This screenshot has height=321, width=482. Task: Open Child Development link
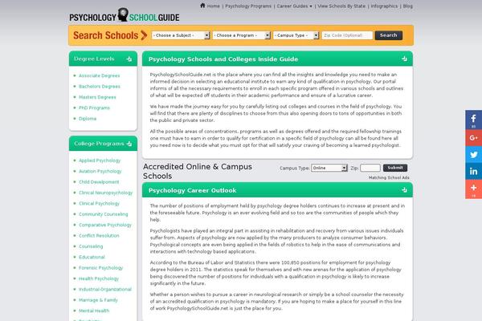click(x=99, y=182)
